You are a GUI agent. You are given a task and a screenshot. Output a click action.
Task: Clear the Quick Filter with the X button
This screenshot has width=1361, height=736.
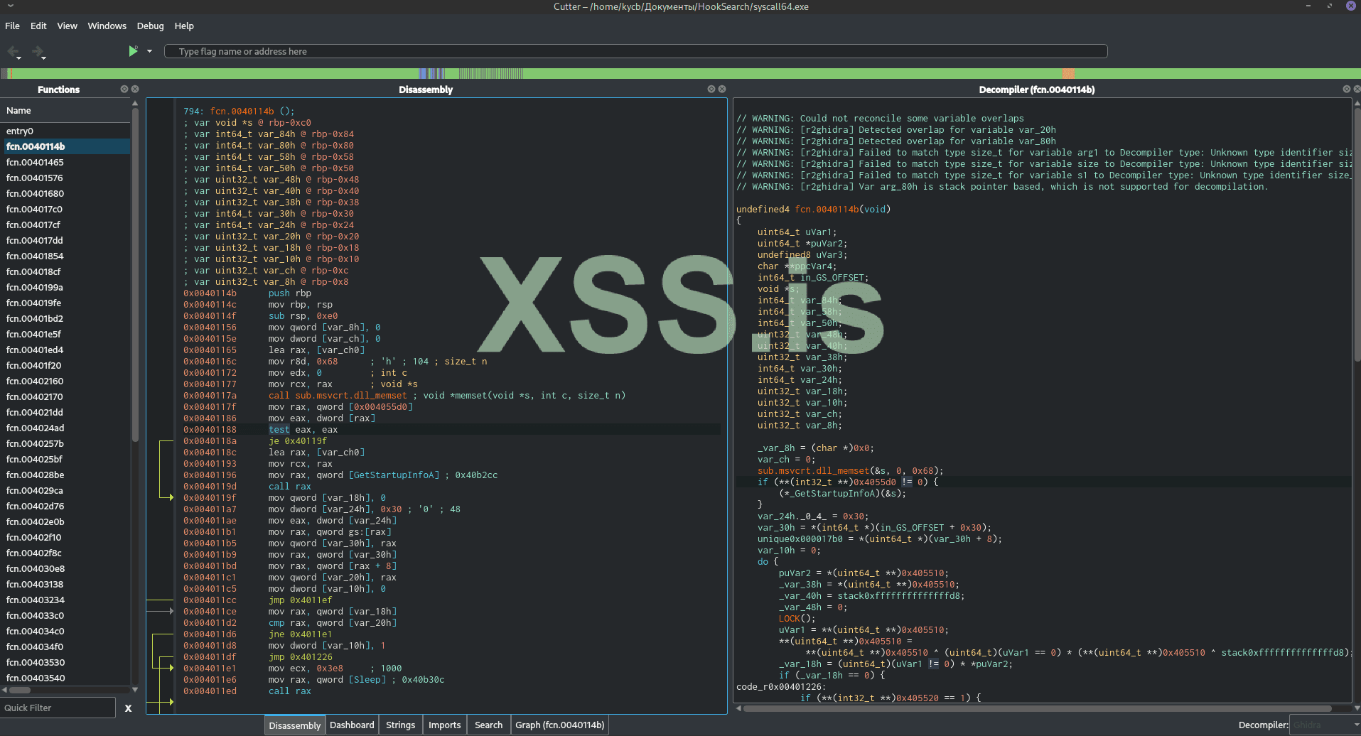pos(128,708)
